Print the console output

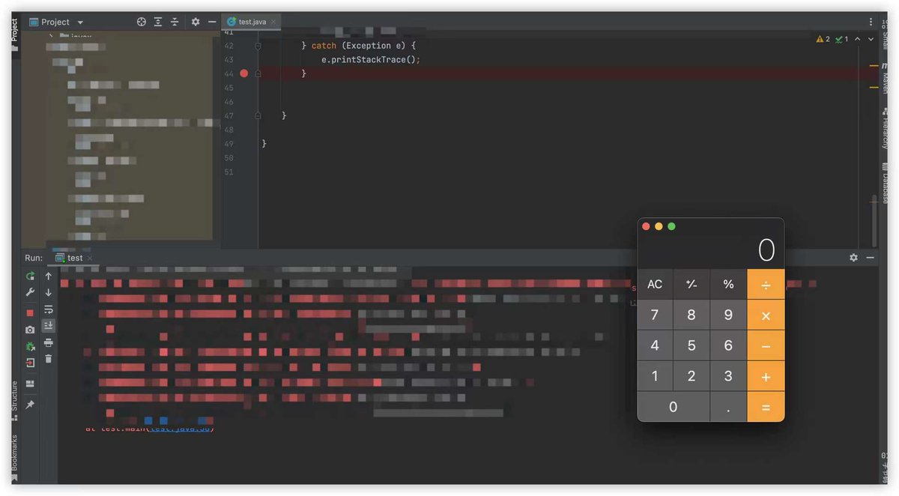click(x=49, y=342)
